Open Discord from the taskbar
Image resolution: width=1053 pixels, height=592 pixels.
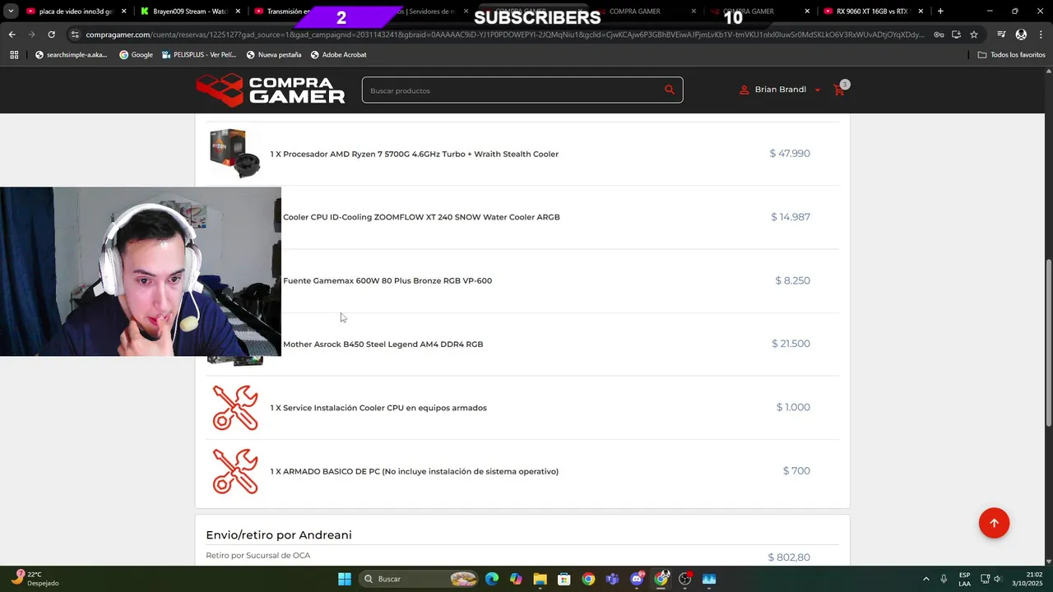click(x=637, y=579)
